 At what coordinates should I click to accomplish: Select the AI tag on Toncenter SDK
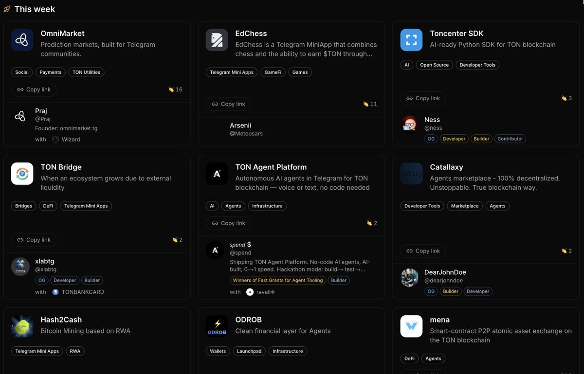click(407, 65)
